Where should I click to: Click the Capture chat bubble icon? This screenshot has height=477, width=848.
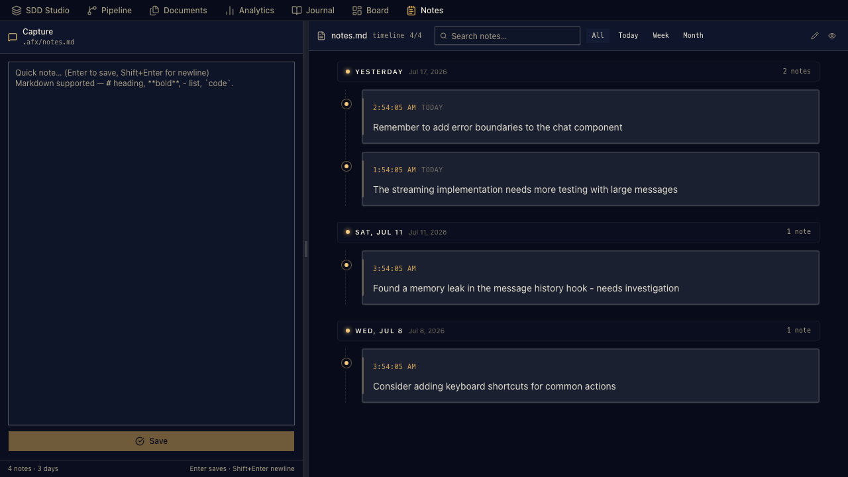[x=13, y=37]
